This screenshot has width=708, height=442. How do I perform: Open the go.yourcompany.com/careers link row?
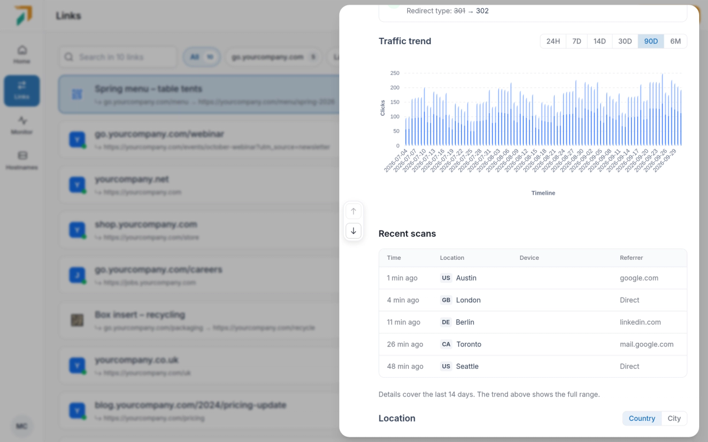(x=199, y=275)
